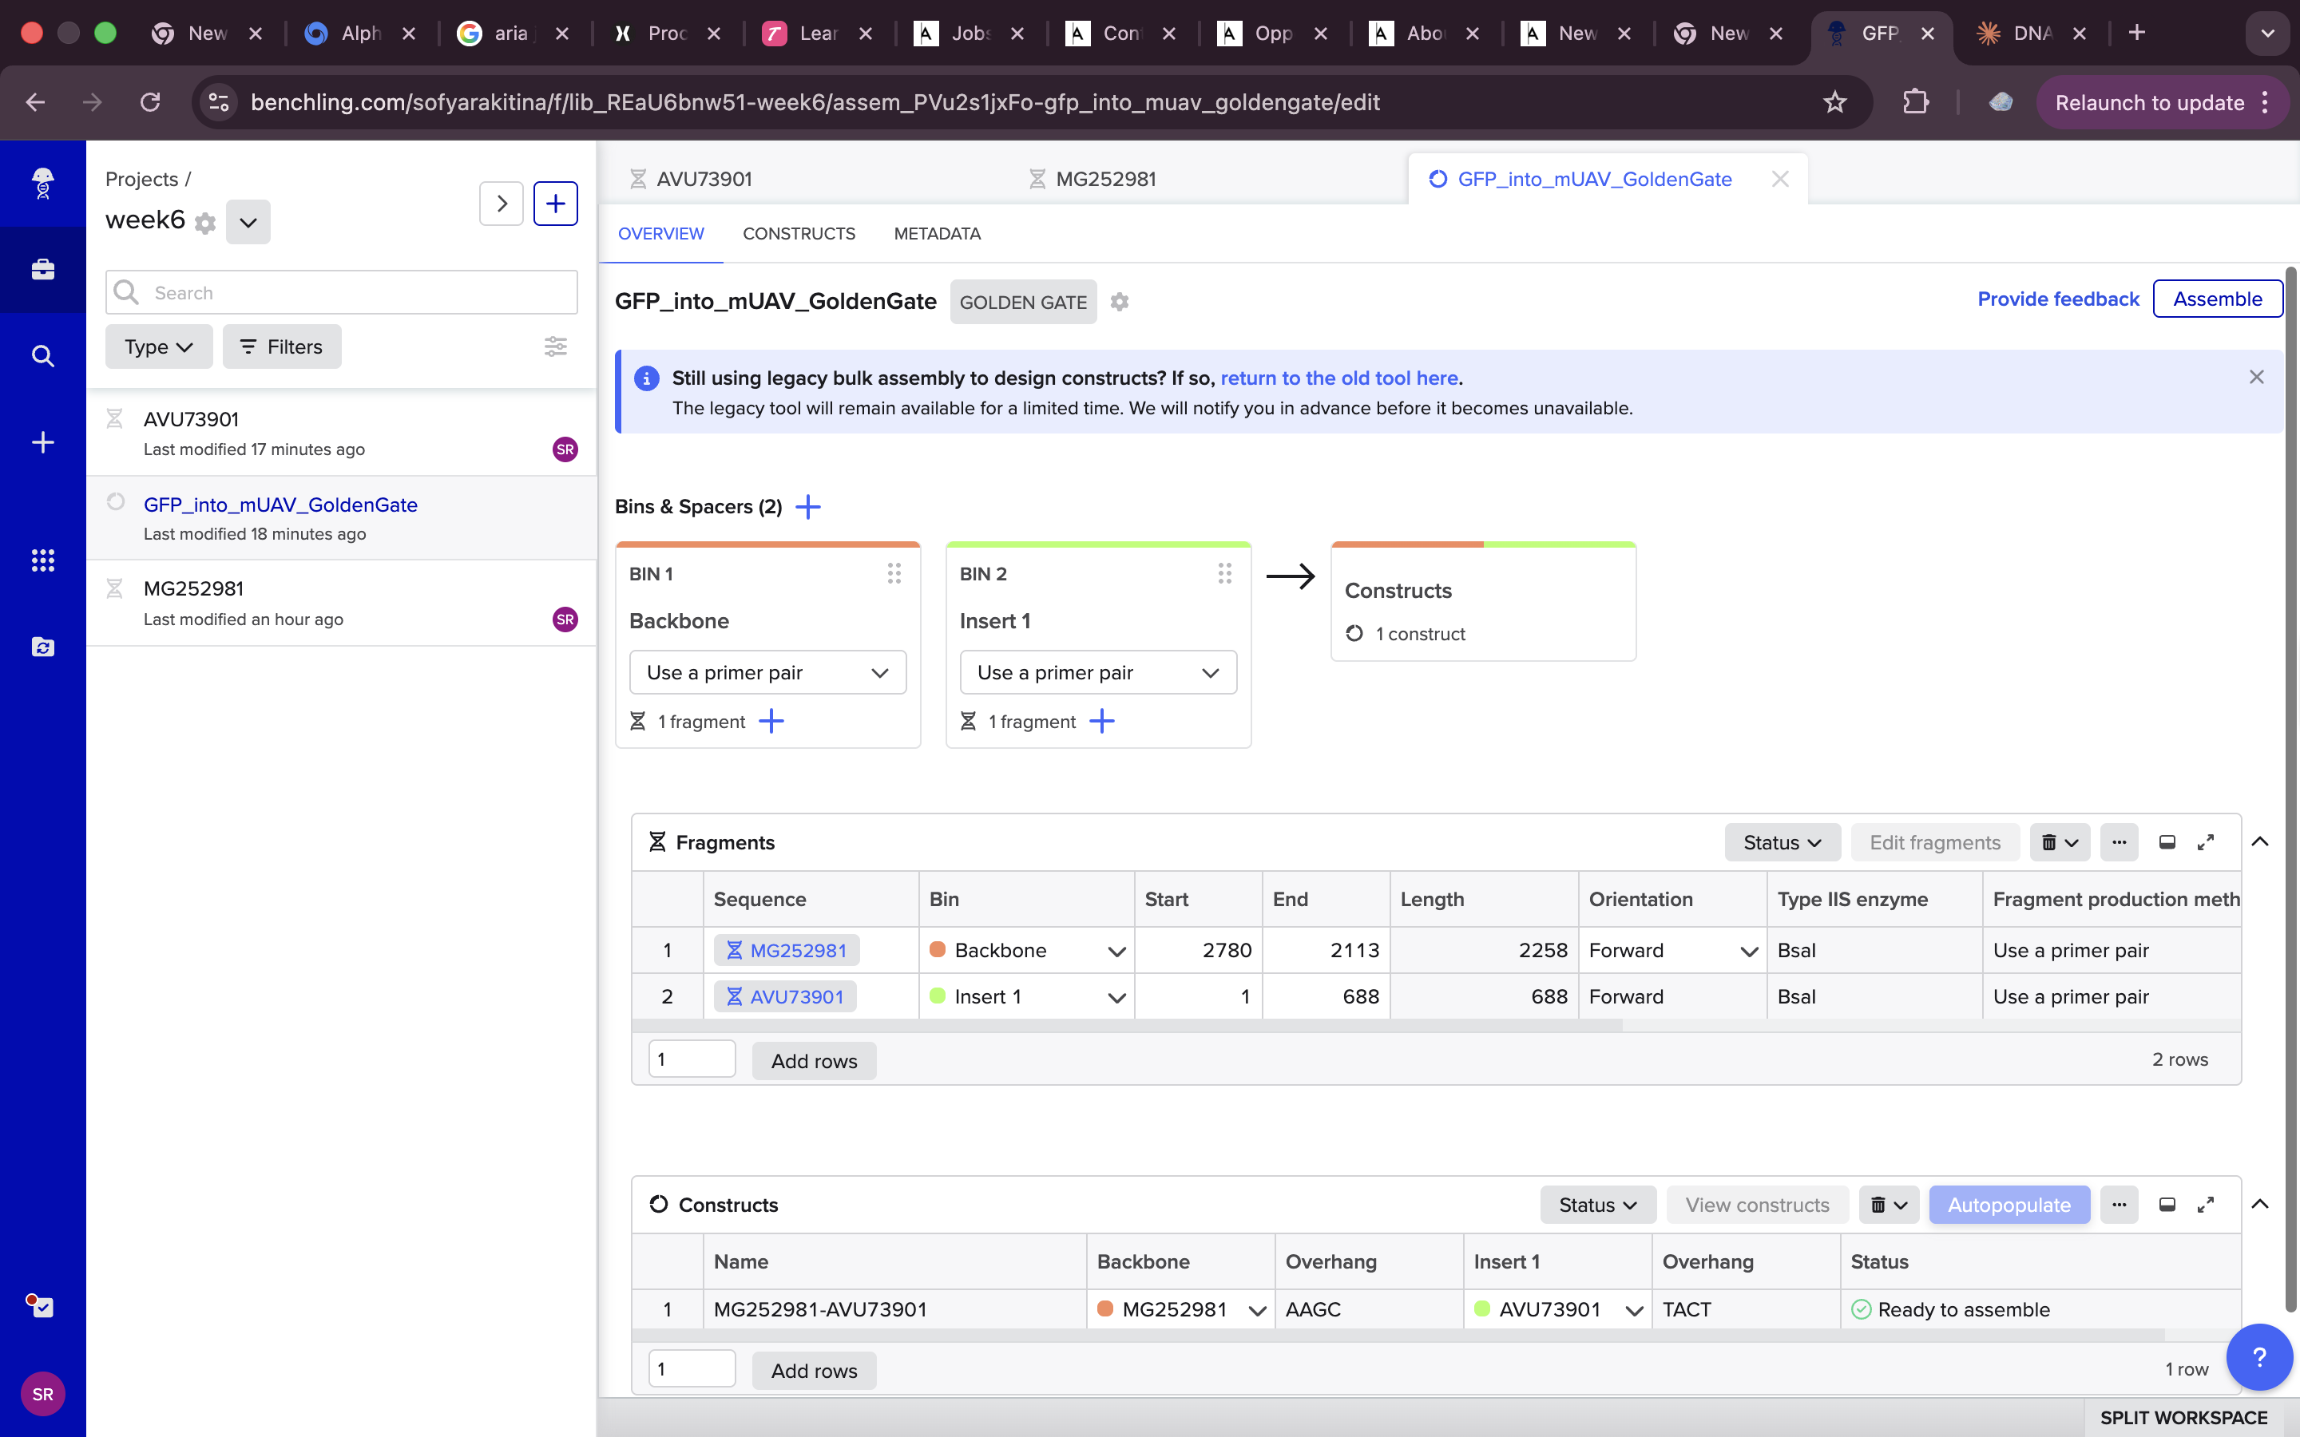Open the MG252981 sequence link in Fragments
Screen dimensions: 2300x1437
click(x=786, y=950)
